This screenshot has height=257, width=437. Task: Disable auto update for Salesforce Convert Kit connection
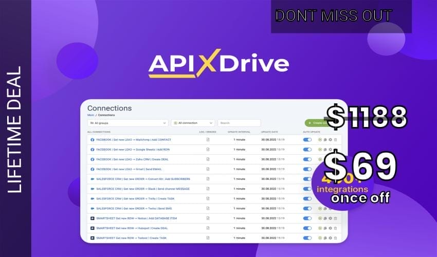pos(307,179)
